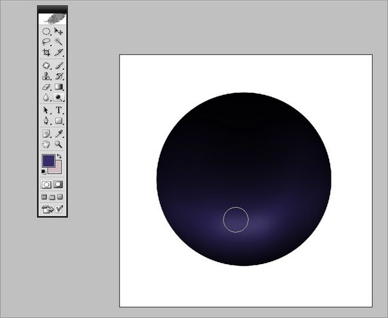Select the Path Selection arrow tool
The image size is (388, 318).
tap(46, 110)
